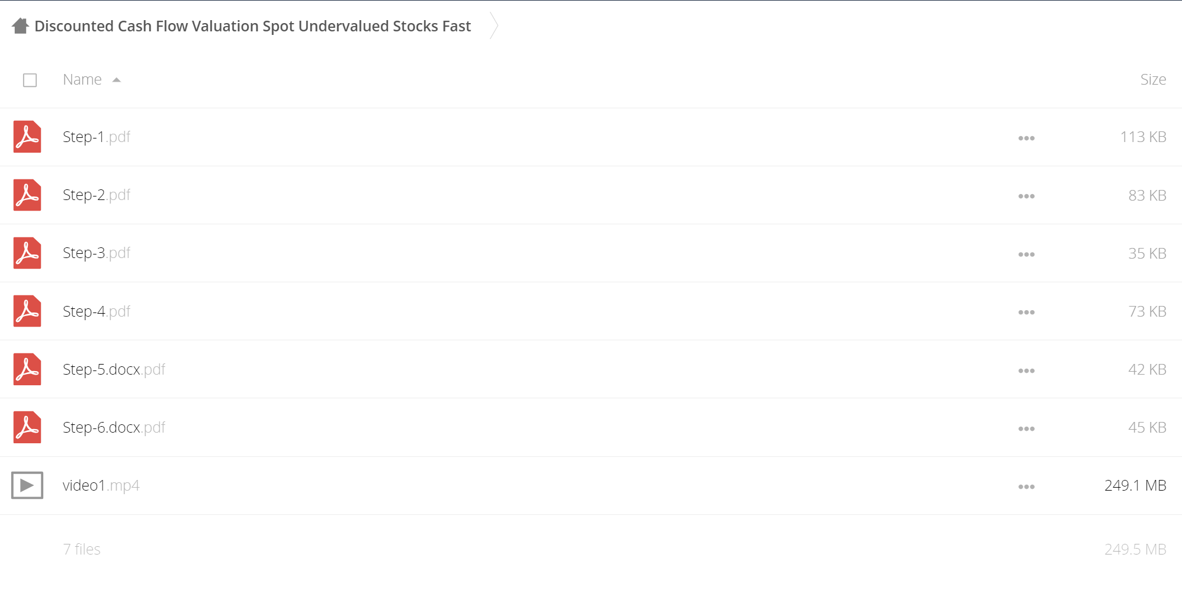The height and width of the screenshot is (593, 1182).
Task: Click the video icon for video1.mp4
Action: 27,485
